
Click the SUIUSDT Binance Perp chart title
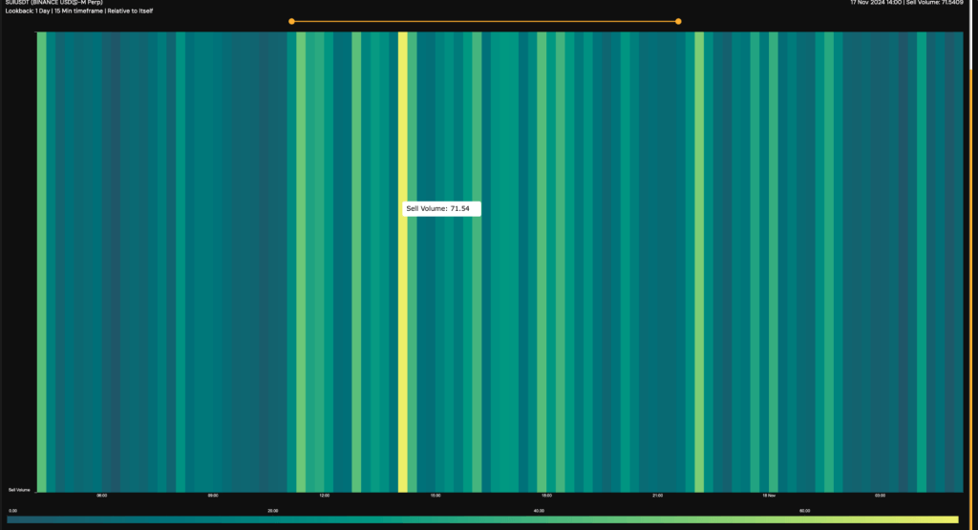(x=53, y=3)
